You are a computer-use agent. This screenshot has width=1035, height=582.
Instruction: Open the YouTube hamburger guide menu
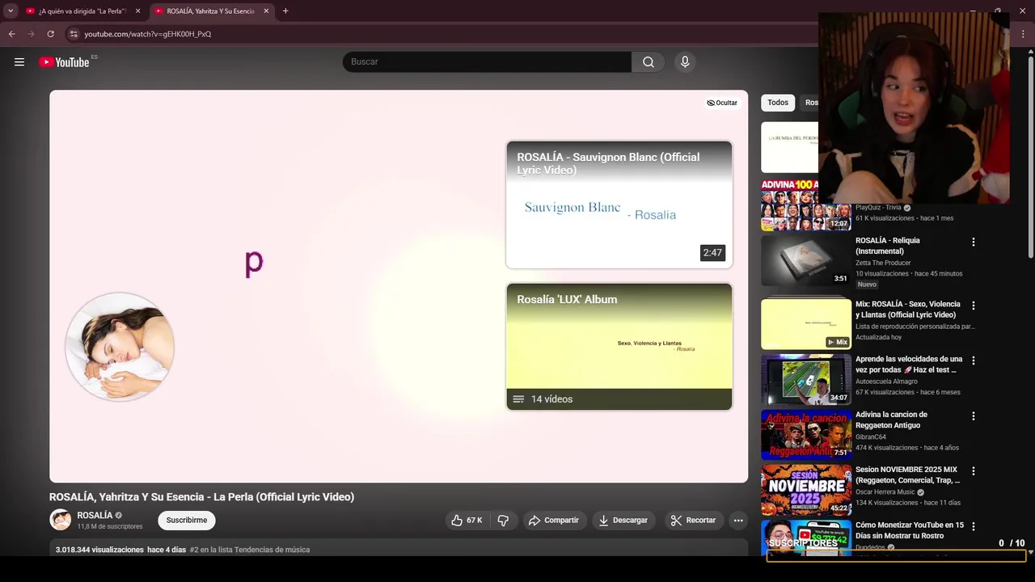click(x=19, y=62)
